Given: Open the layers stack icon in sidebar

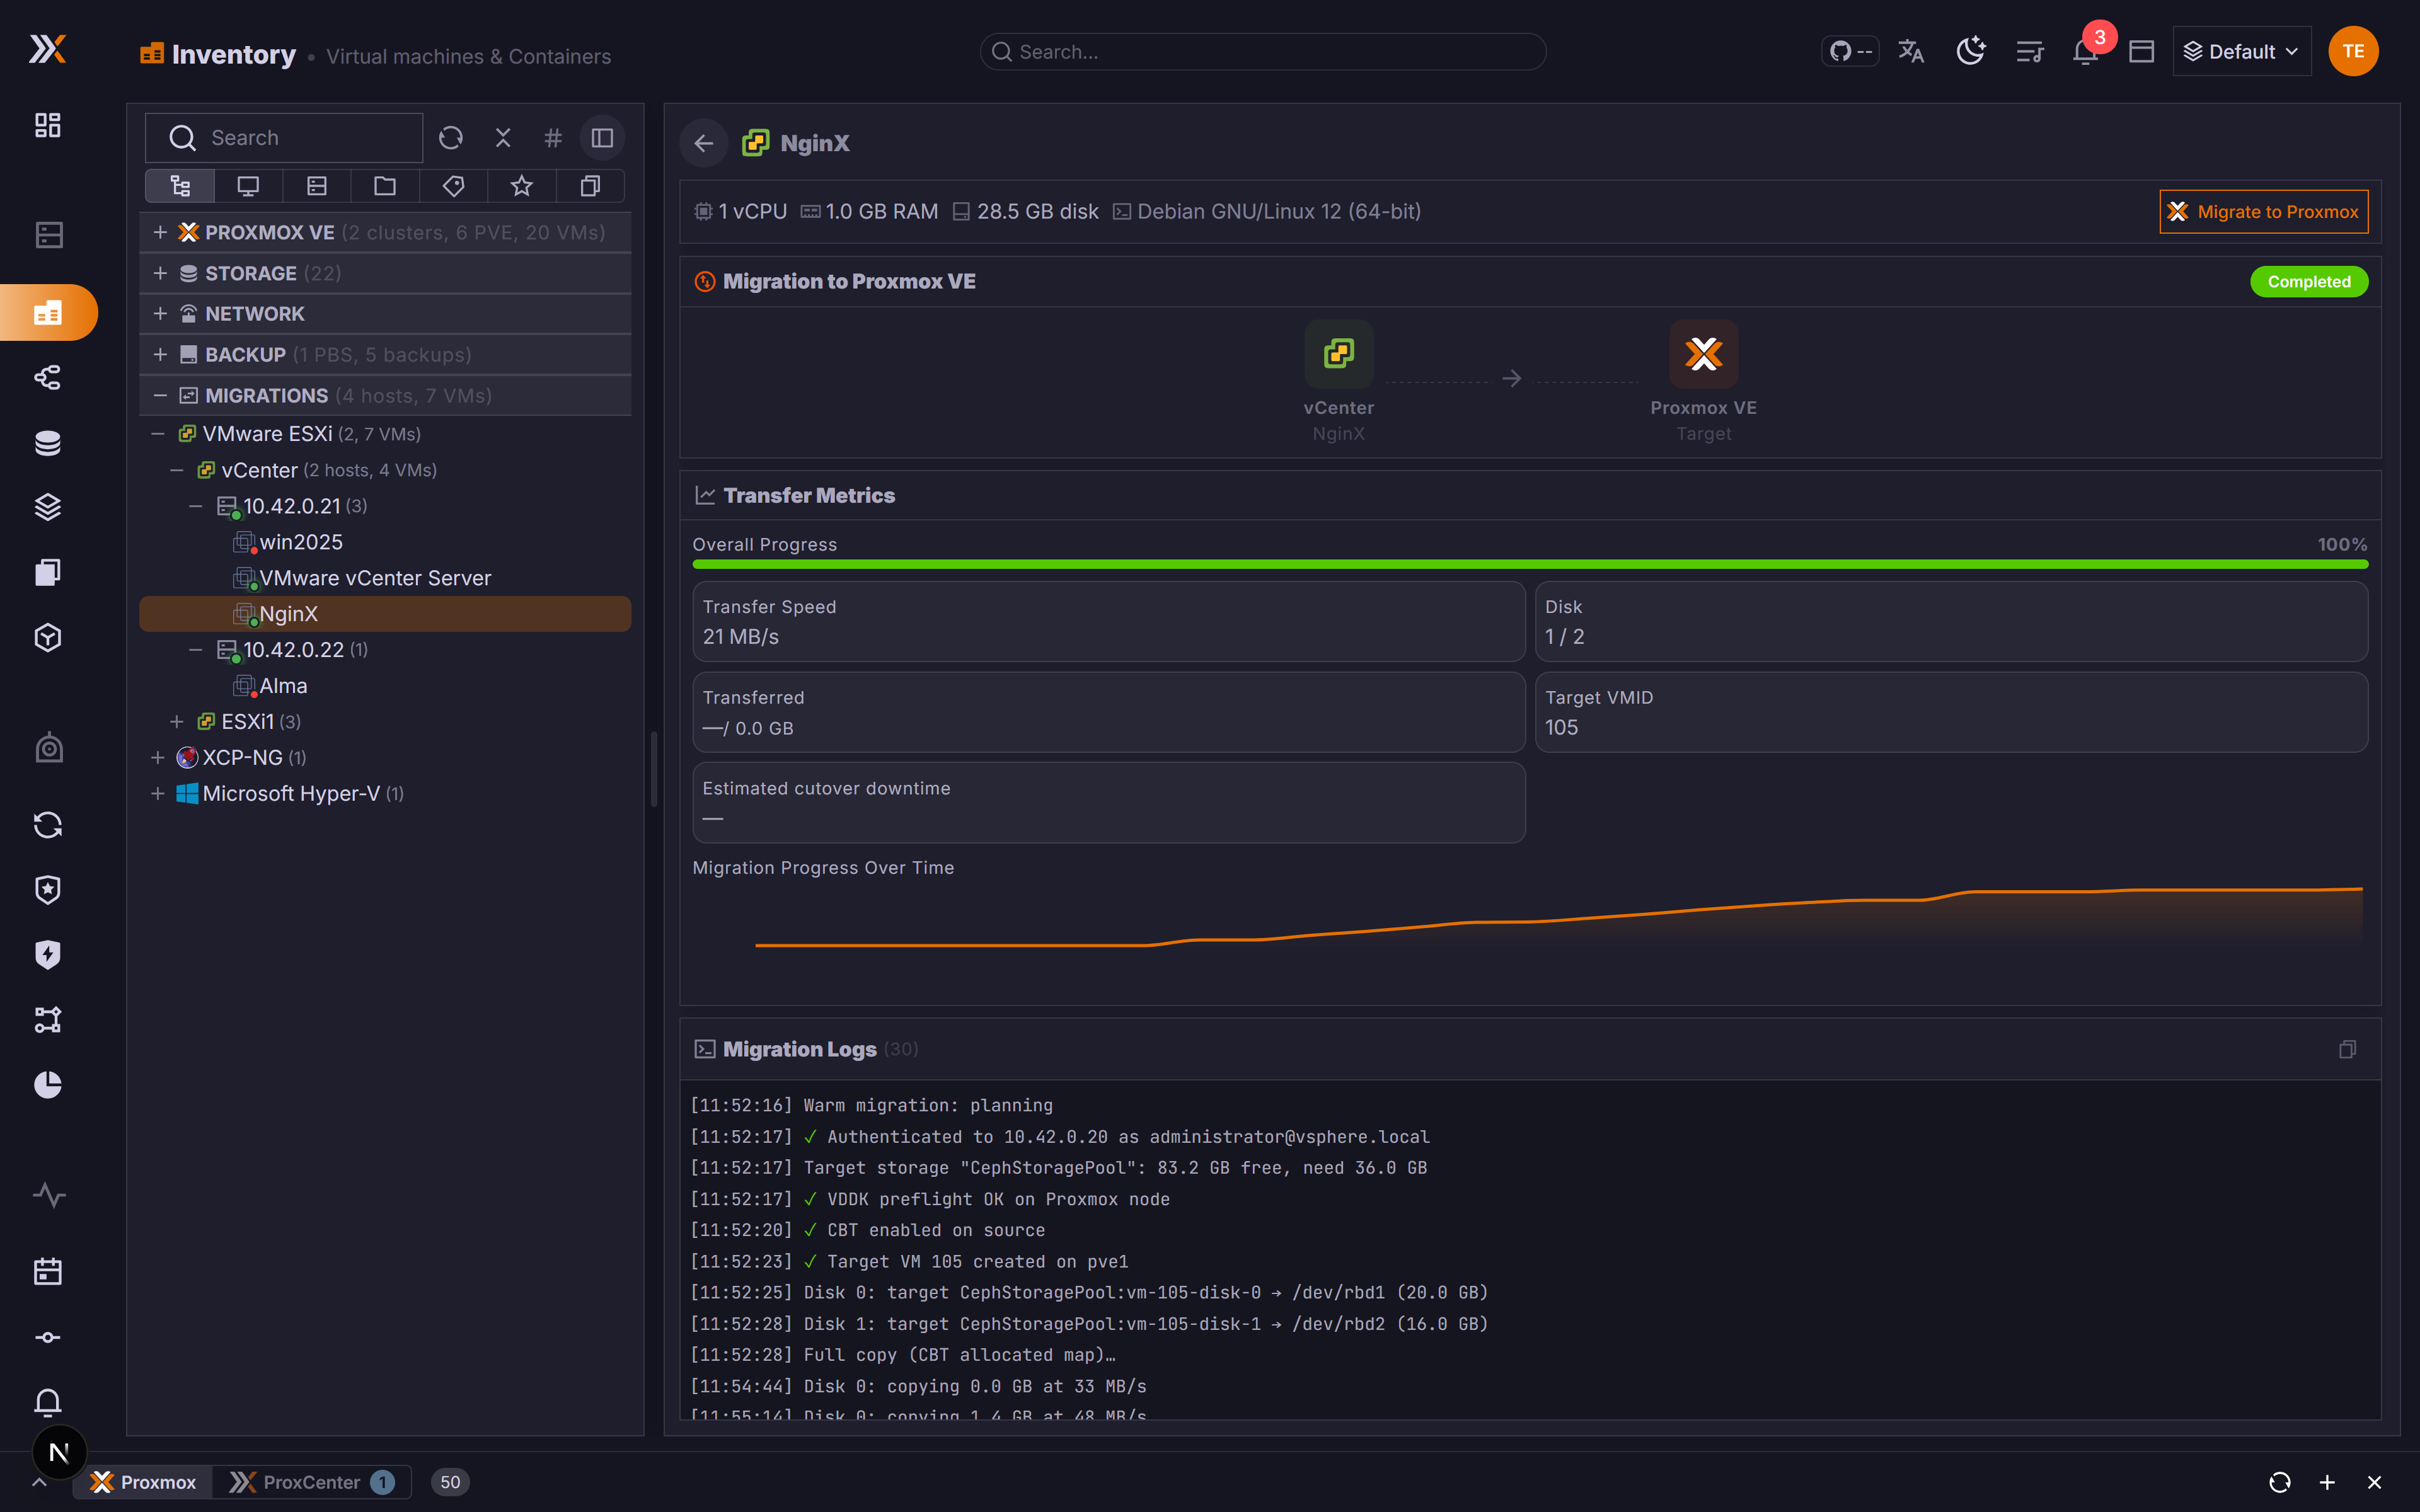Looking at the screenshot, I should (x=48, y=507).
